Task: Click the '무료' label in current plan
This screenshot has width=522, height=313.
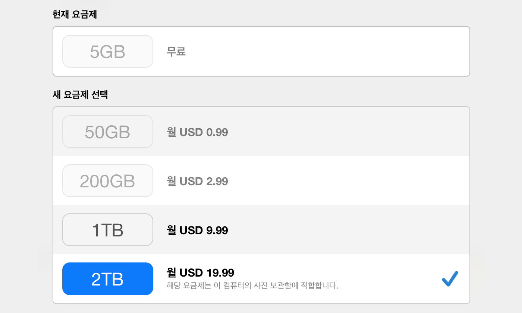Action: (176, 52)
